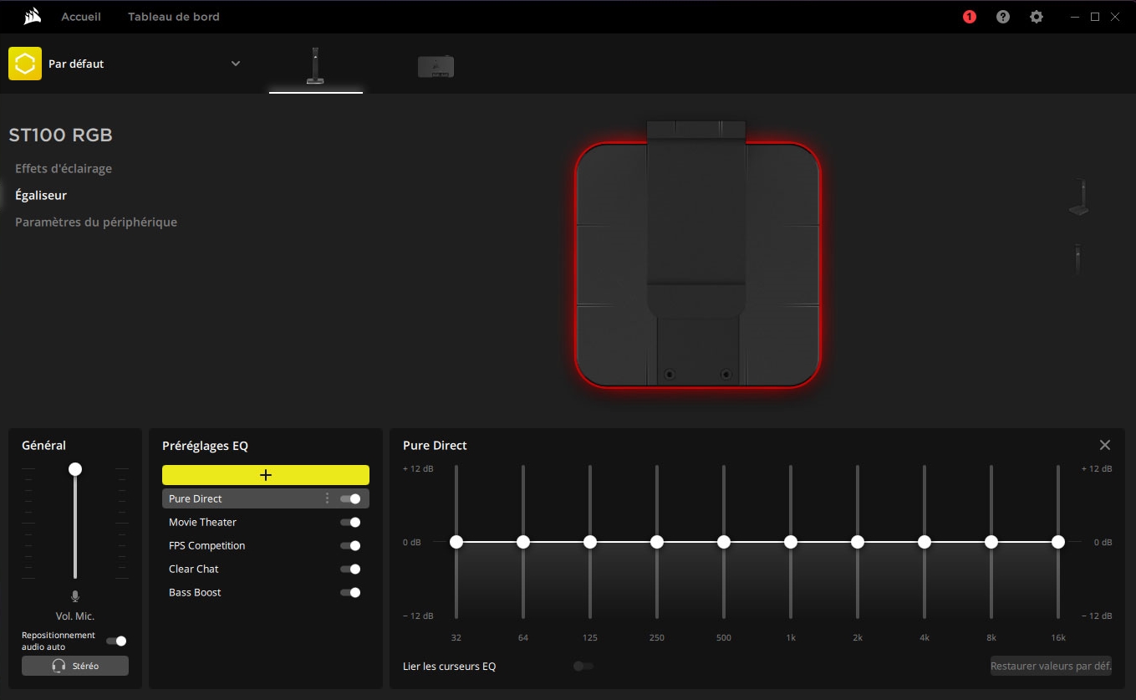This screenshot has height=700, width=1136.
Task: Toggle the Clear Chat preset switch
Action: click(x=350, y=569)
